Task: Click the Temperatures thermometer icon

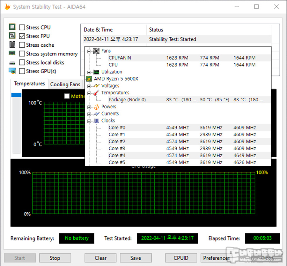Action: tap(96, 93)
